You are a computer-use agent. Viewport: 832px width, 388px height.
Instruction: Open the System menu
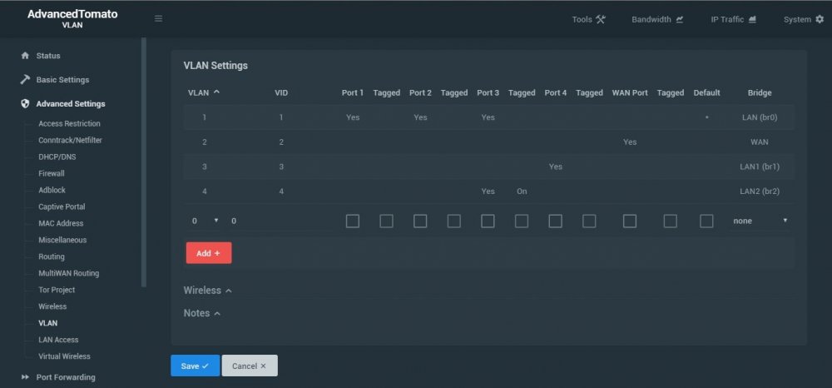[x=804, y=19]
